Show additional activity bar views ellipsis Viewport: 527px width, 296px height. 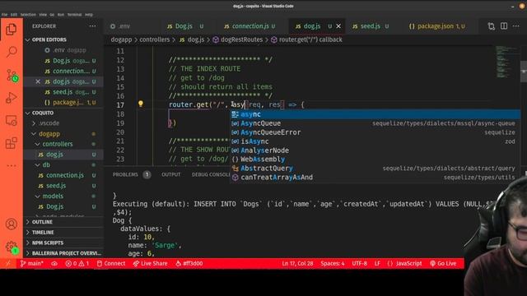pos(11,165)
